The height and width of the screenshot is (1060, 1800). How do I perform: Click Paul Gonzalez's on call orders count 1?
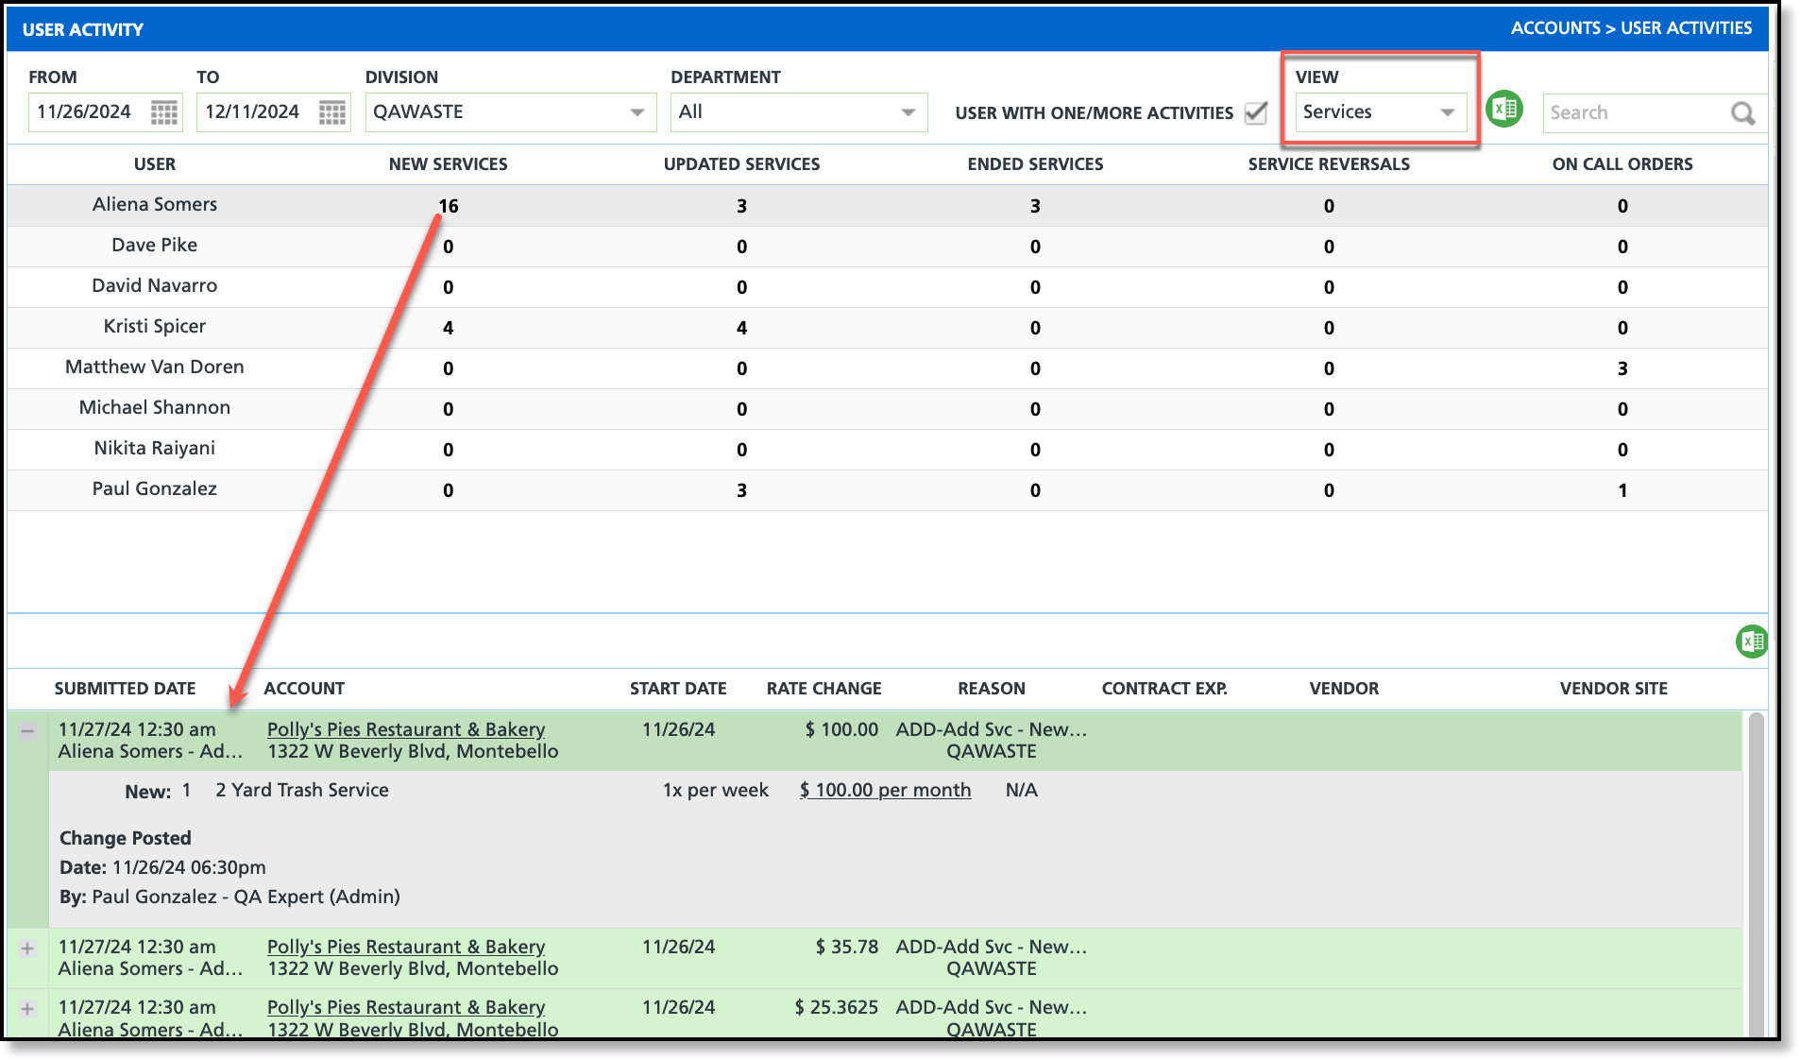pos(1622,490)
